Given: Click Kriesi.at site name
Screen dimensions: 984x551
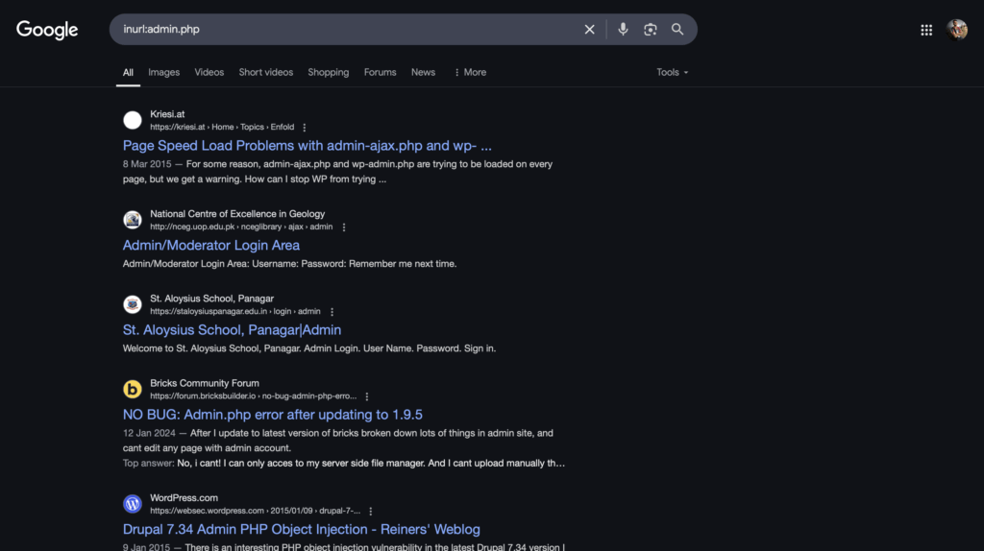Looking at the screenshot, I should pyautogui.click(x=167, y=114).
